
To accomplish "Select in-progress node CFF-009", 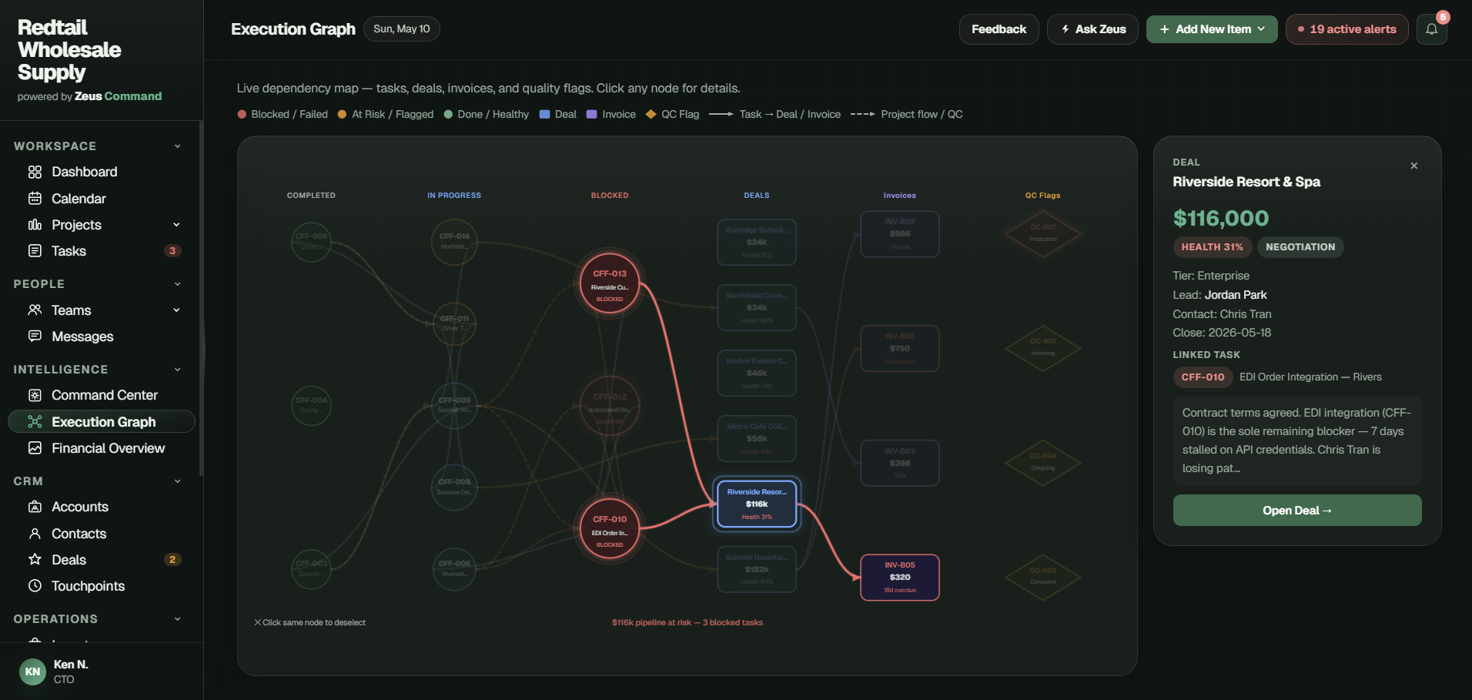I will tap(454, 406).
